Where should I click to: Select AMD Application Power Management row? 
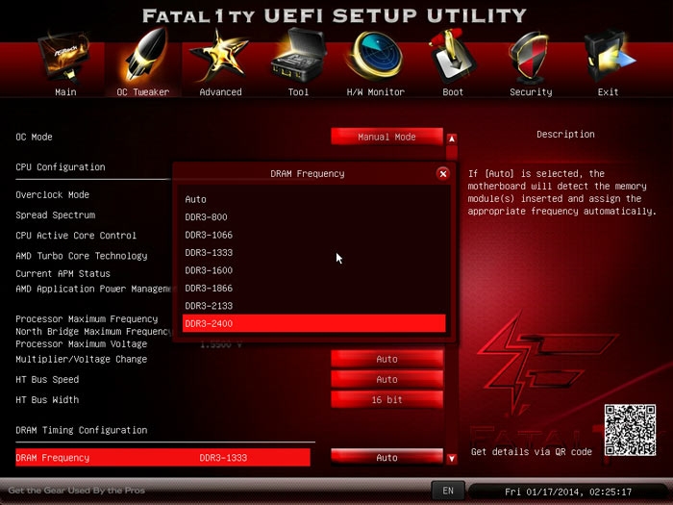[93, 289]
